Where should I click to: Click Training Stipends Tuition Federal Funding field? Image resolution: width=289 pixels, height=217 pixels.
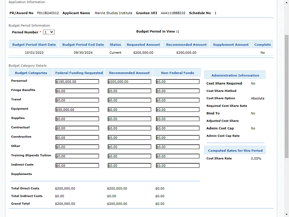point(77,156)
